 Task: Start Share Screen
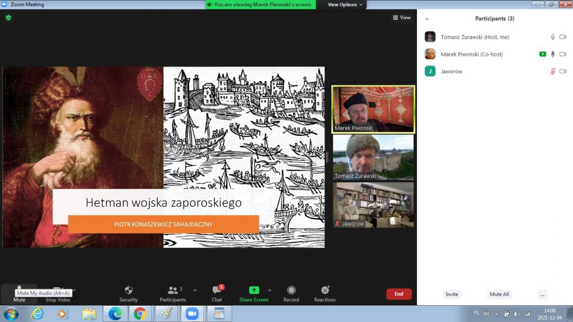coord(253,293)
